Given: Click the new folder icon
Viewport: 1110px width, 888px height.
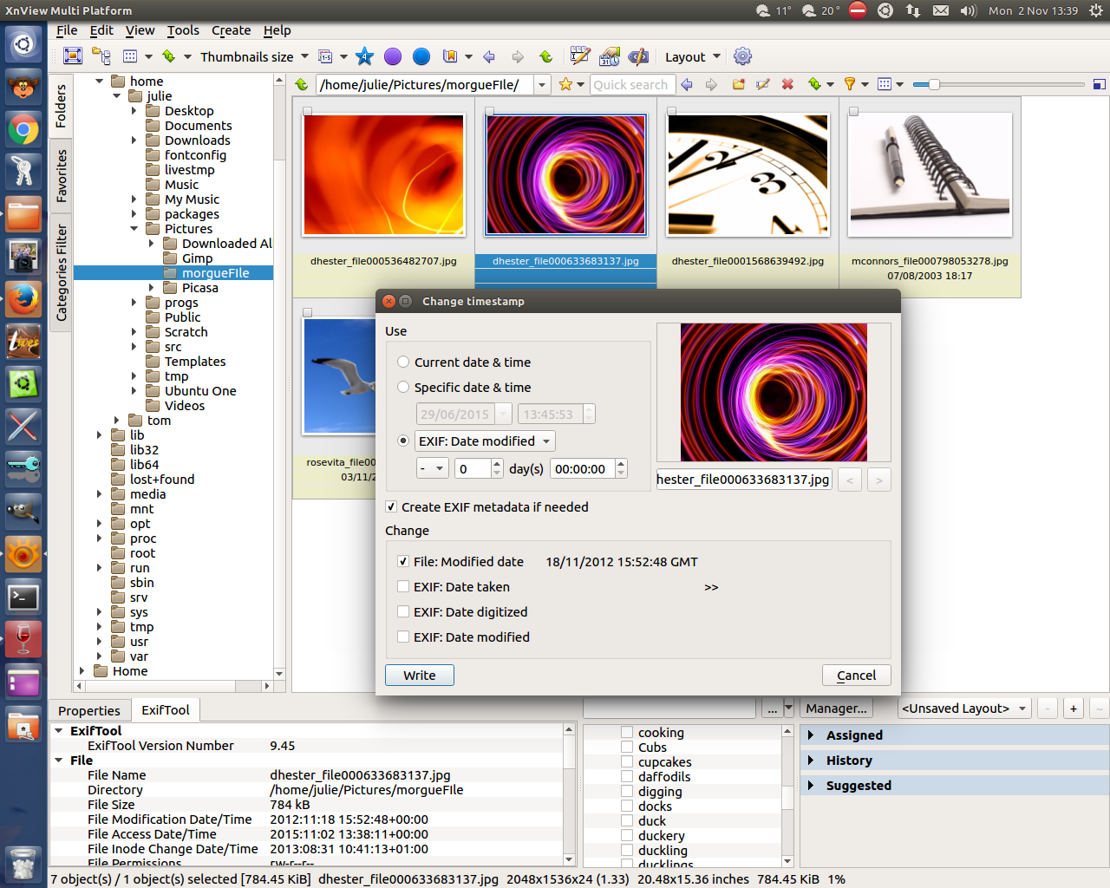Looking at the screenshot, I should tap(739, 84).
